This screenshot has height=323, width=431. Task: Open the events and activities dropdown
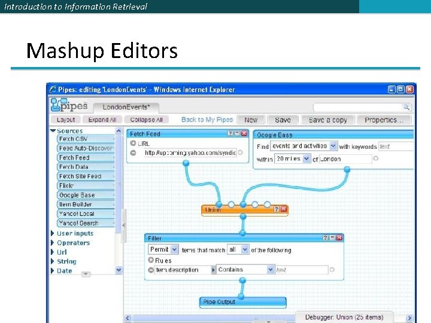[x=333, y=146]
